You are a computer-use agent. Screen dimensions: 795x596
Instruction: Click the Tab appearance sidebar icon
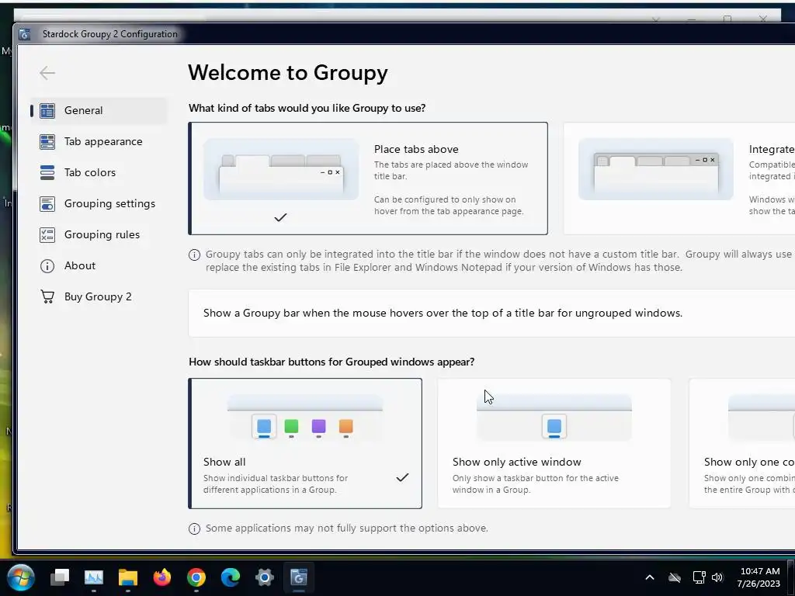pyautogui.click(x=47, y=141)
